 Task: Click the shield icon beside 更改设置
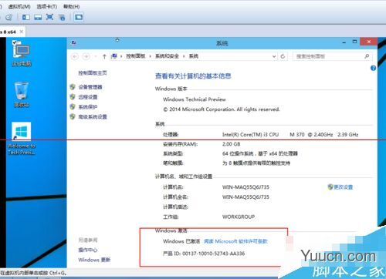click(330, 187)
